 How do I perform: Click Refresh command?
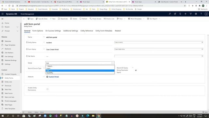(x=83, y=19)
